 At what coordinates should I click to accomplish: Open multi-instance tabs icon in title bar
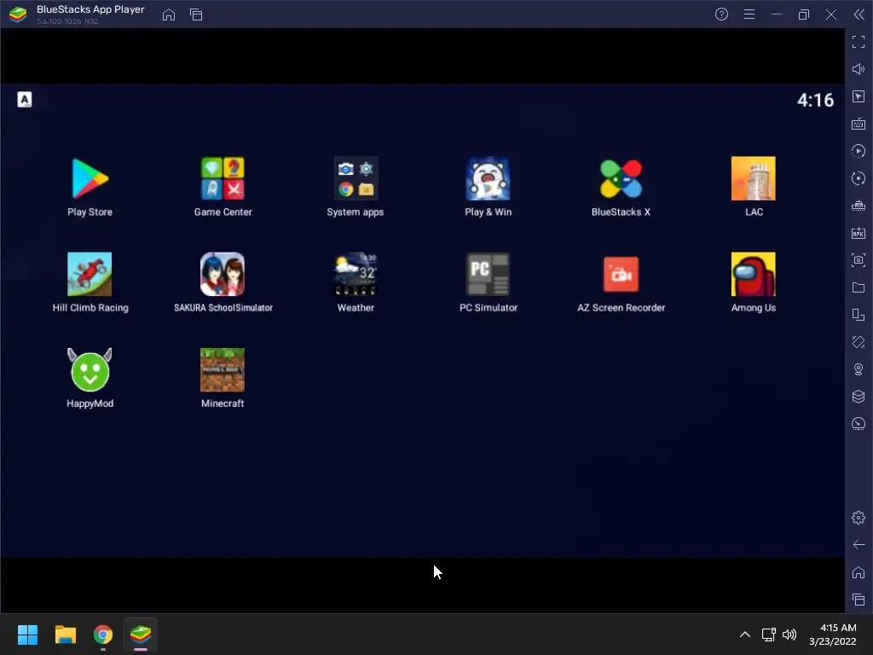[196, 14]
